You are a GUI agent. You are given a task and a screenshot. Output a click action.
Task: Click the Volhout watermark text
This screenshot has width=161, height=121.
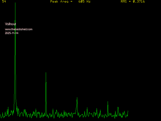click(10, 24)
